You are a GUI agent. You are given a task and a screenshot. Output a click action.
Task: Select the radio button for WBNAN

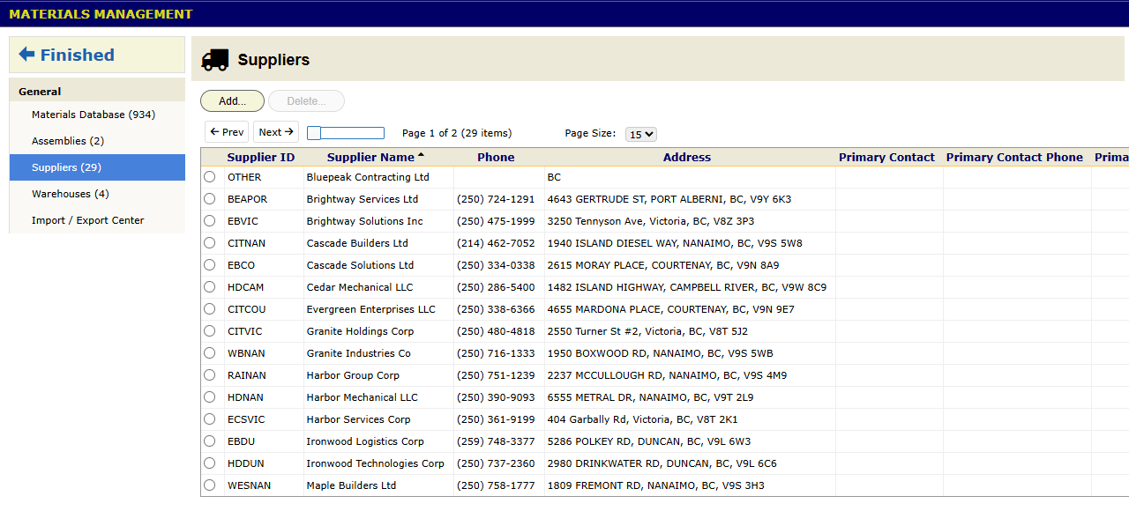coord(209,353)
